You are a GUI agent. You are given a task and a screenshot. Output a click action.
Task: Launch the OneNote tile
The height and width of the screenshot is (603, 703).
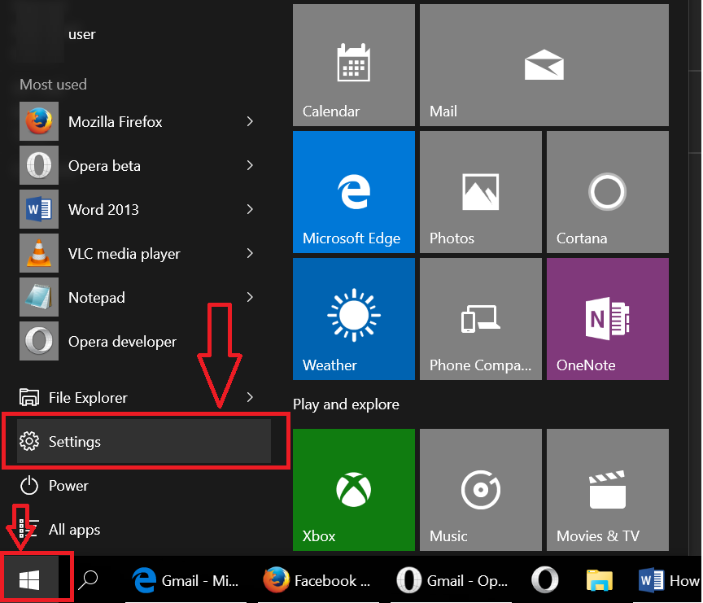point(608,319)
